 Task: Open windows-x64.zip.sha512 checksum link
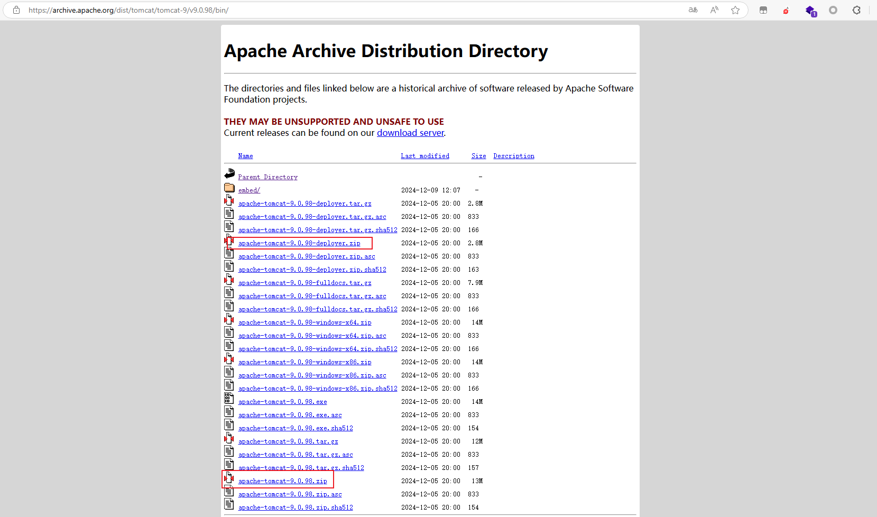(x=318, y=349)
